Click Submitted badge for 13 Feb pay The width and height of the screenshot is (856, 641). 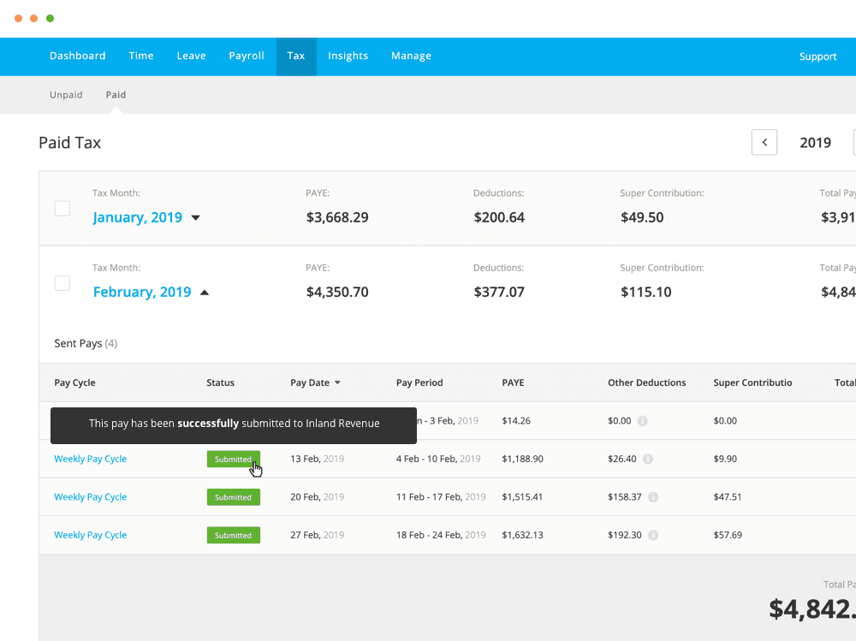coord(233,460)
